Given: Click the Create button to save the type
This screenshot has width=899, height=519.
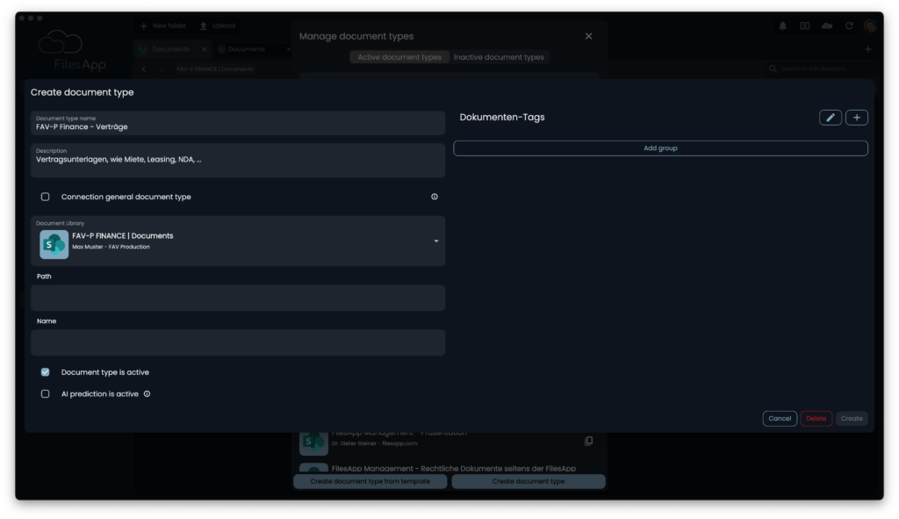Looking at the screenshot, I should coord(852,419).
